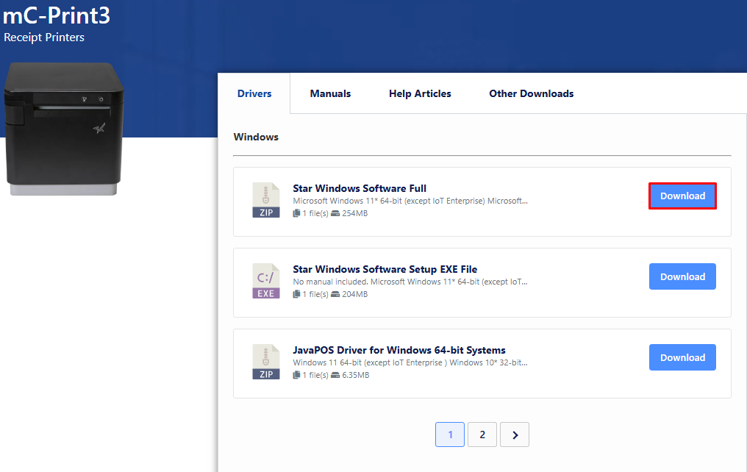Click the mC-Print3 printer product image

pos(60,129)
